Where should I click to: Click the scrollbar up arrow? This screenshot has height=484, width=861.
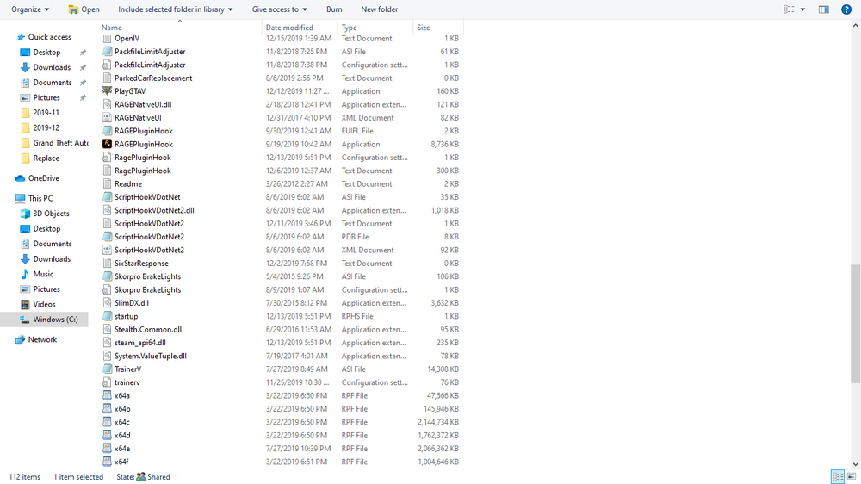pyautogui.click(x=856, y=25)
